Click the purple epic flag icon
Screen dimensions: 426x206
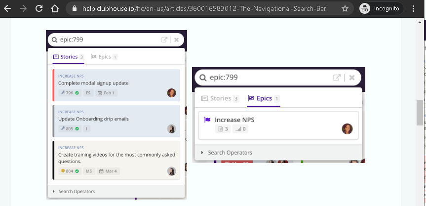tap(207, 120)
